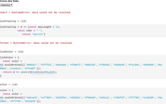Click the 'linkColor = ƒ(d)' output line
The height and width of the screenshot is (104, 166).
tap(12, 52)
